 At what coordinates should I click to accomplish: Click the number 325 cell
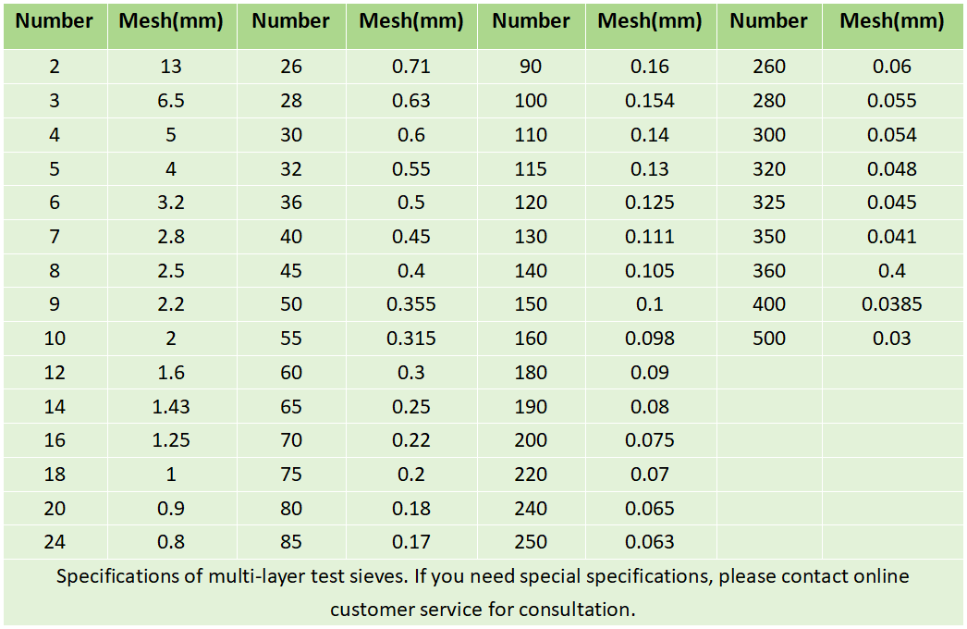(x=769, y=203)
